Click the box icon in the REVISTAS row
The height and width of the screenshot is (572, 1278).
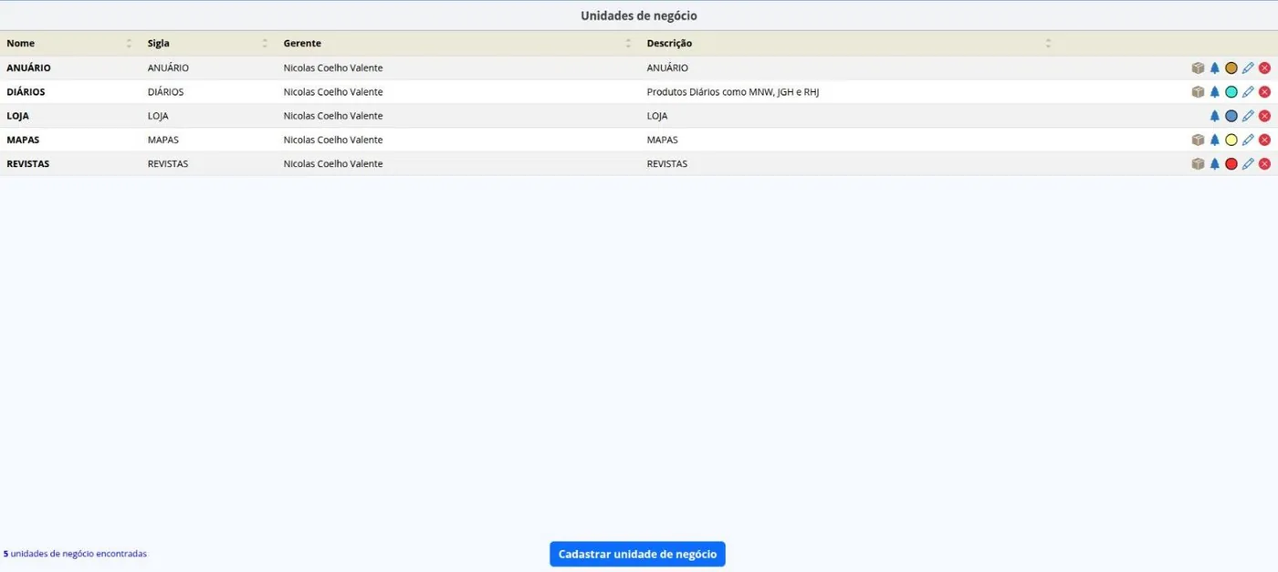click(1198, 163)
